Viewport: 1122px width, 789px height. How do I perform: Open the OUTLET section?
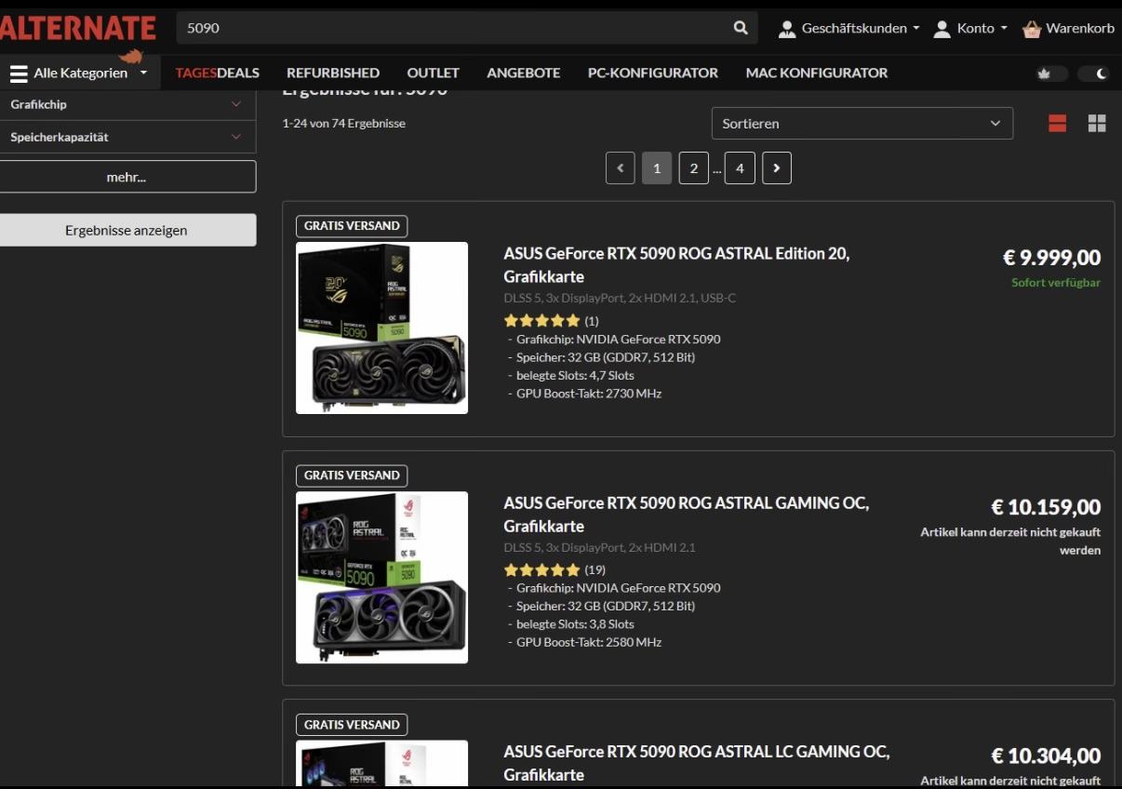click(x=433, y=73)
